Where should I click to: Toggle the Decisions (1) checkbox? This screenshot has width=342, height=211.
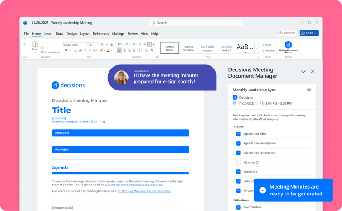tap(238, 172)
